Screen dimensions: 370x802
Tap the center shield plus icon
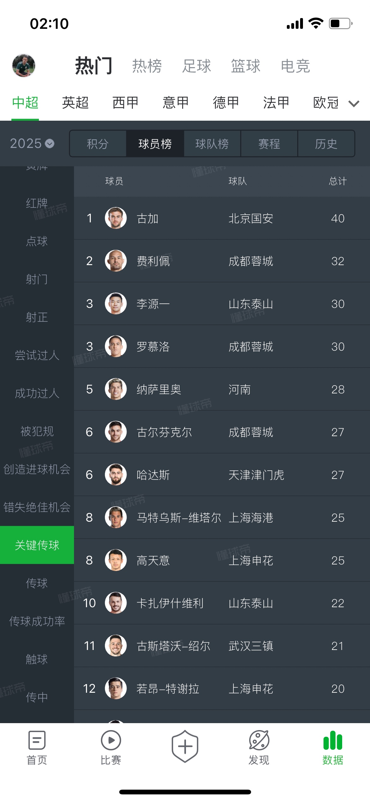click(x=185, y=746)
